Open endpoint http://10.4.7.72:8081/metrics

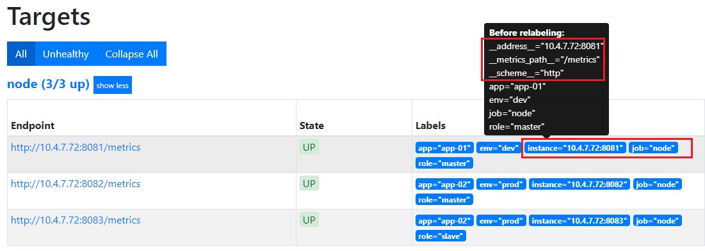(76, 147)
